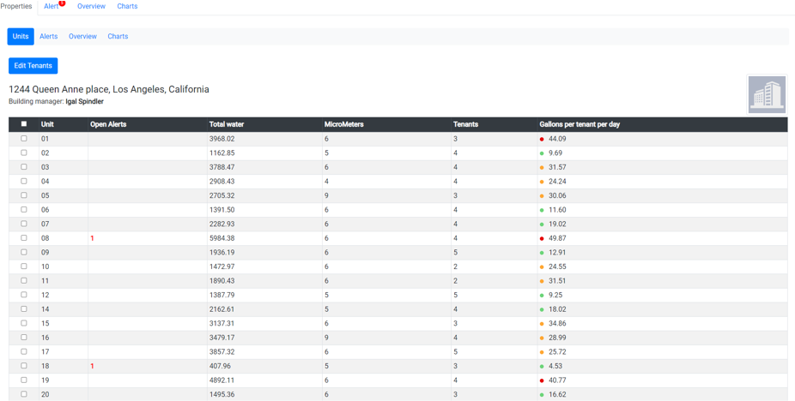Click total water value 3968.02
The width and height of the screenshot is (795, 401).
tap(222, 139)
